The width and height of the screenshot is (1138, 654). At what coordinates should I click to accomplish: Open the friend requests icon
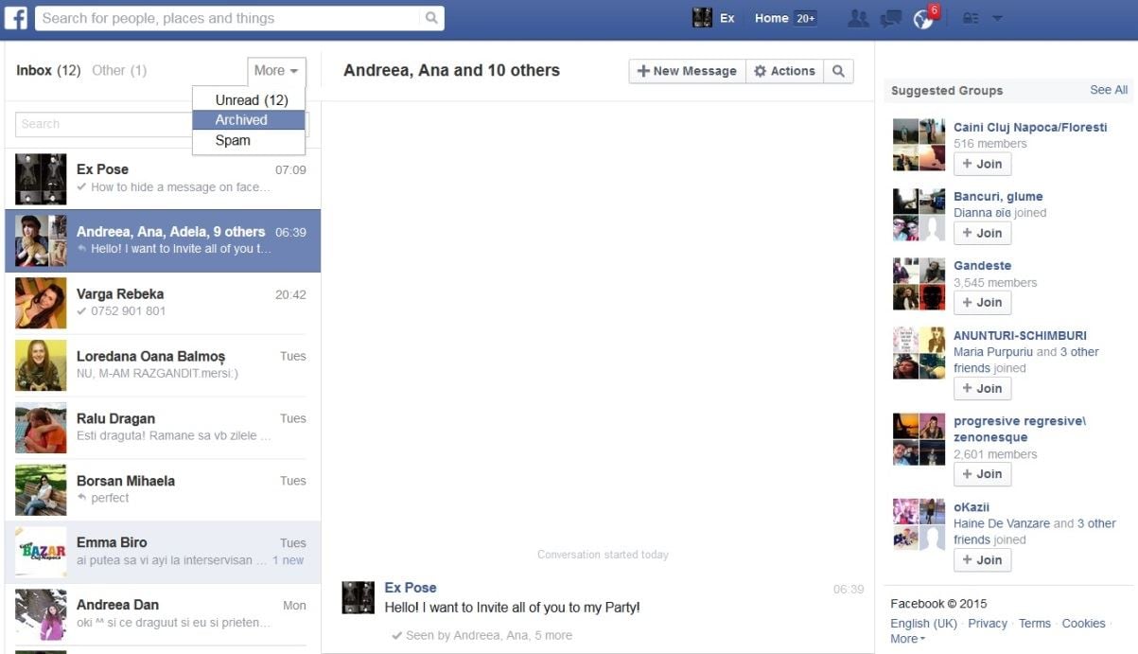pos(858,18)
